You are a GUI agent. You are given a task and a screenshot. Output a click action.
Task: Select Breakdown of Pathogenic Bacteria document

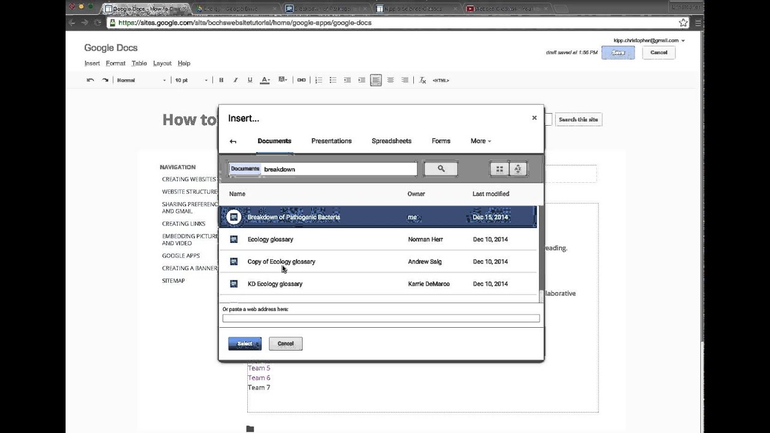[378, 217]
